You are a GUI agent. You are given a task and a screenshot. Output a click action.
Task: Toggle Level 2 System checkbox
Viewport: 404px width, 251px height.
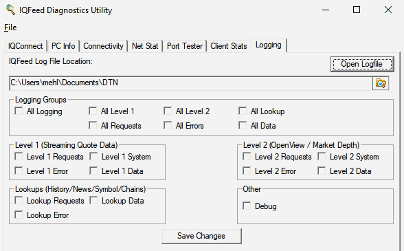pyautogui.click(x=322, y=157)
